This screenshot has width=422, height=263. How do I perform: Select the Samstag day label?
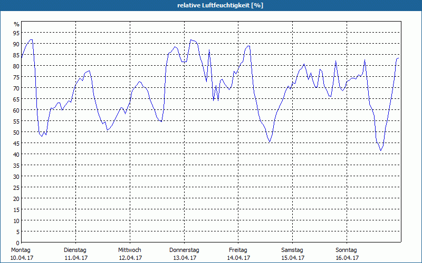pyautogui.click(x=292, y=250)
